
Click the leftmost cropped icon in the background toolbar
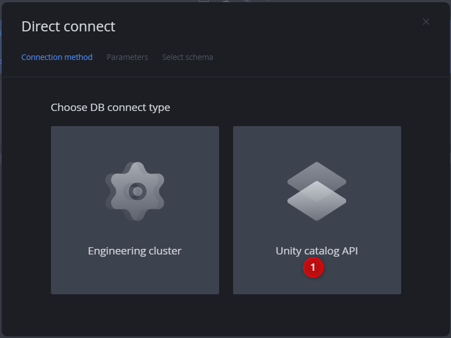coord(203,2)
